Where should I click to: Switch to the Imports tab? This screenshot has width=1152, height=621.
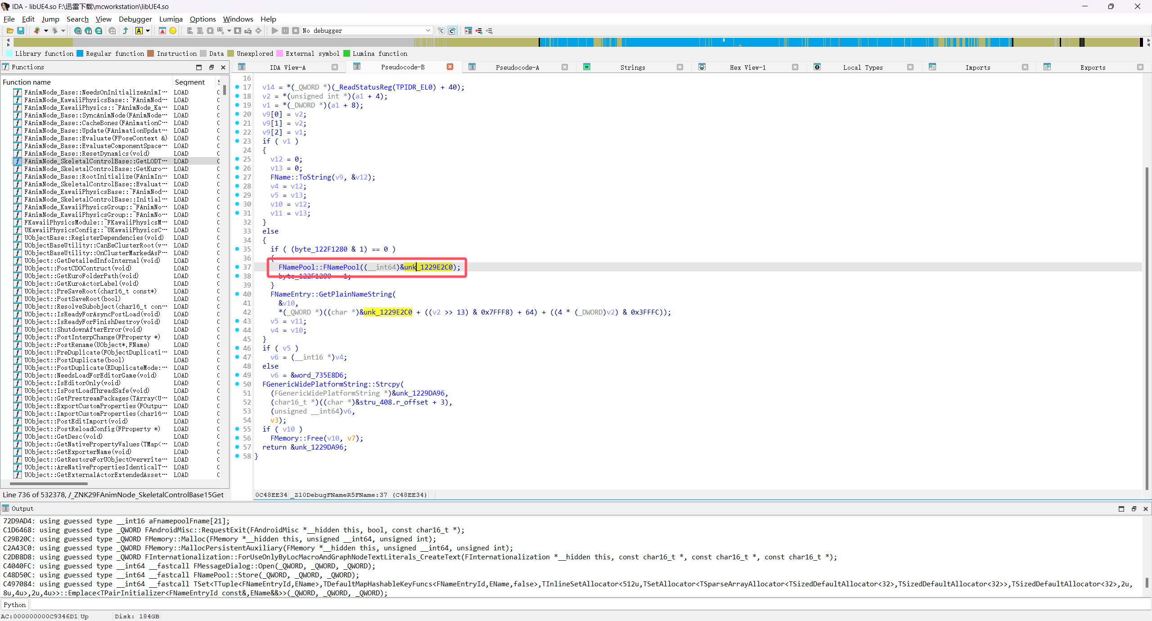tap(977, 67)
